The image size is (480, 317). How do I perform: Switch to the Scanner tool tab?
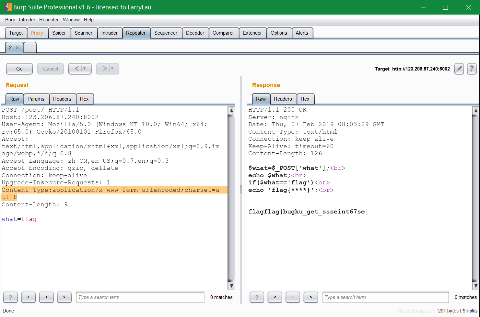tap(83, 33)
